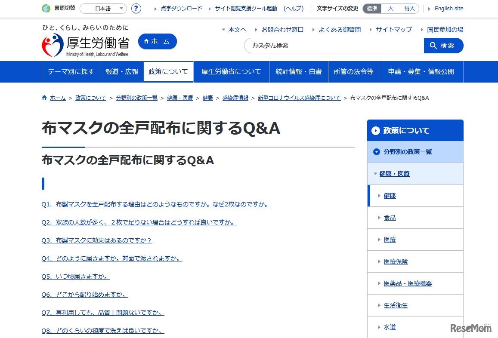The width and height of the screenshot is (498, 338).
Task: Select the 大 text size option
Action: pyautogui.click(x=390, y=8)
